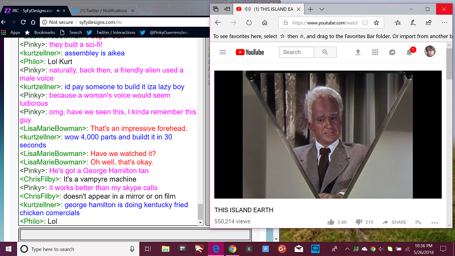Dislike the video with thumbs down
The image size is (455, 256).
(x=359, y=222)
